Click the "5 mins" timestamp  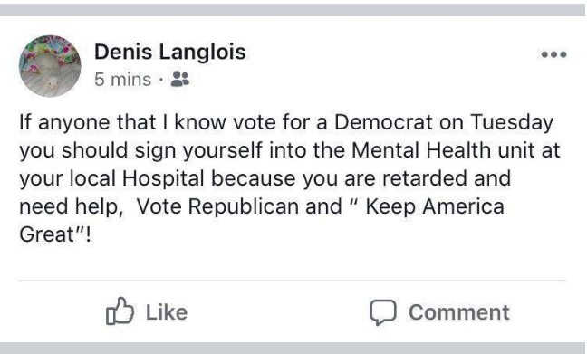pos(123,80)
